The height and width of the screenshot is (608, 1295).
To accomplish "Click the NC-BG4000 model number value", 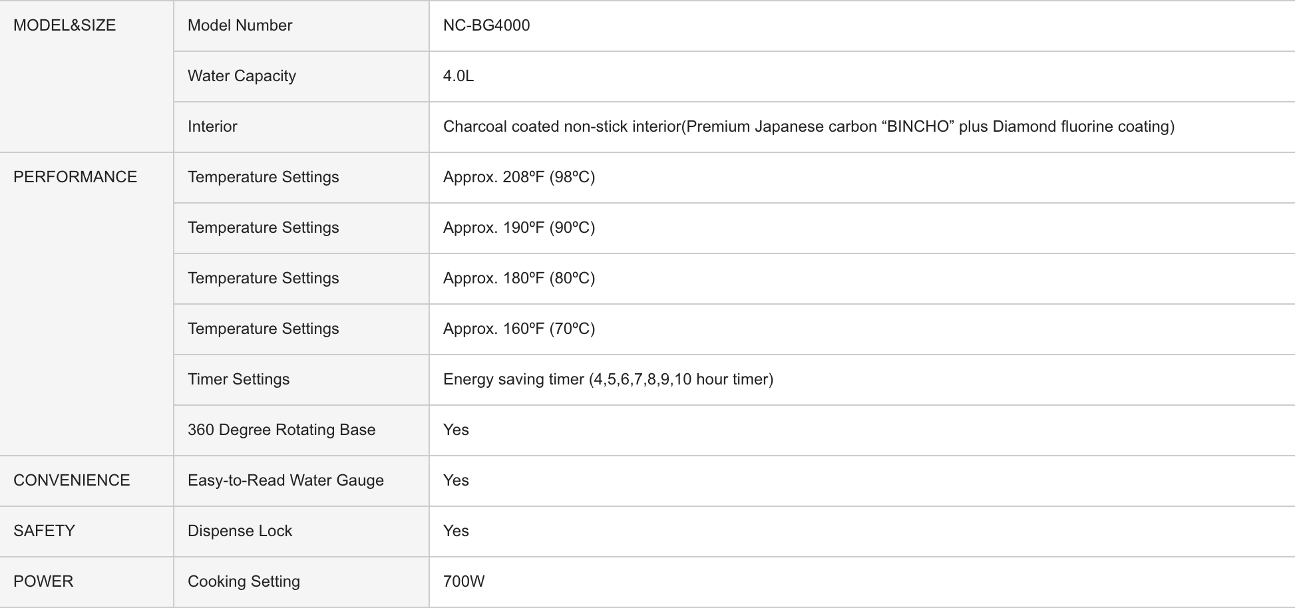I will click(486, 25).
